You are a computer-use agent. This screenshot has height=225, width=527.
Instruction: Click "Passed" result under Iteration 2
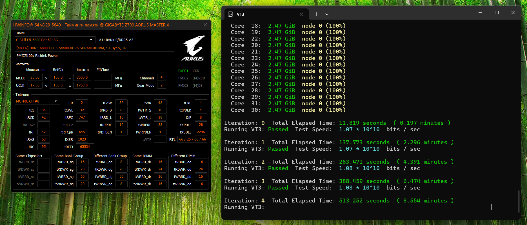tap(278, 168)
